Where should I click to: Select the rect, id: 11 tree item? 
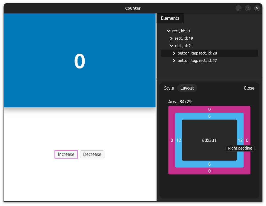click(x=181, y=31)
